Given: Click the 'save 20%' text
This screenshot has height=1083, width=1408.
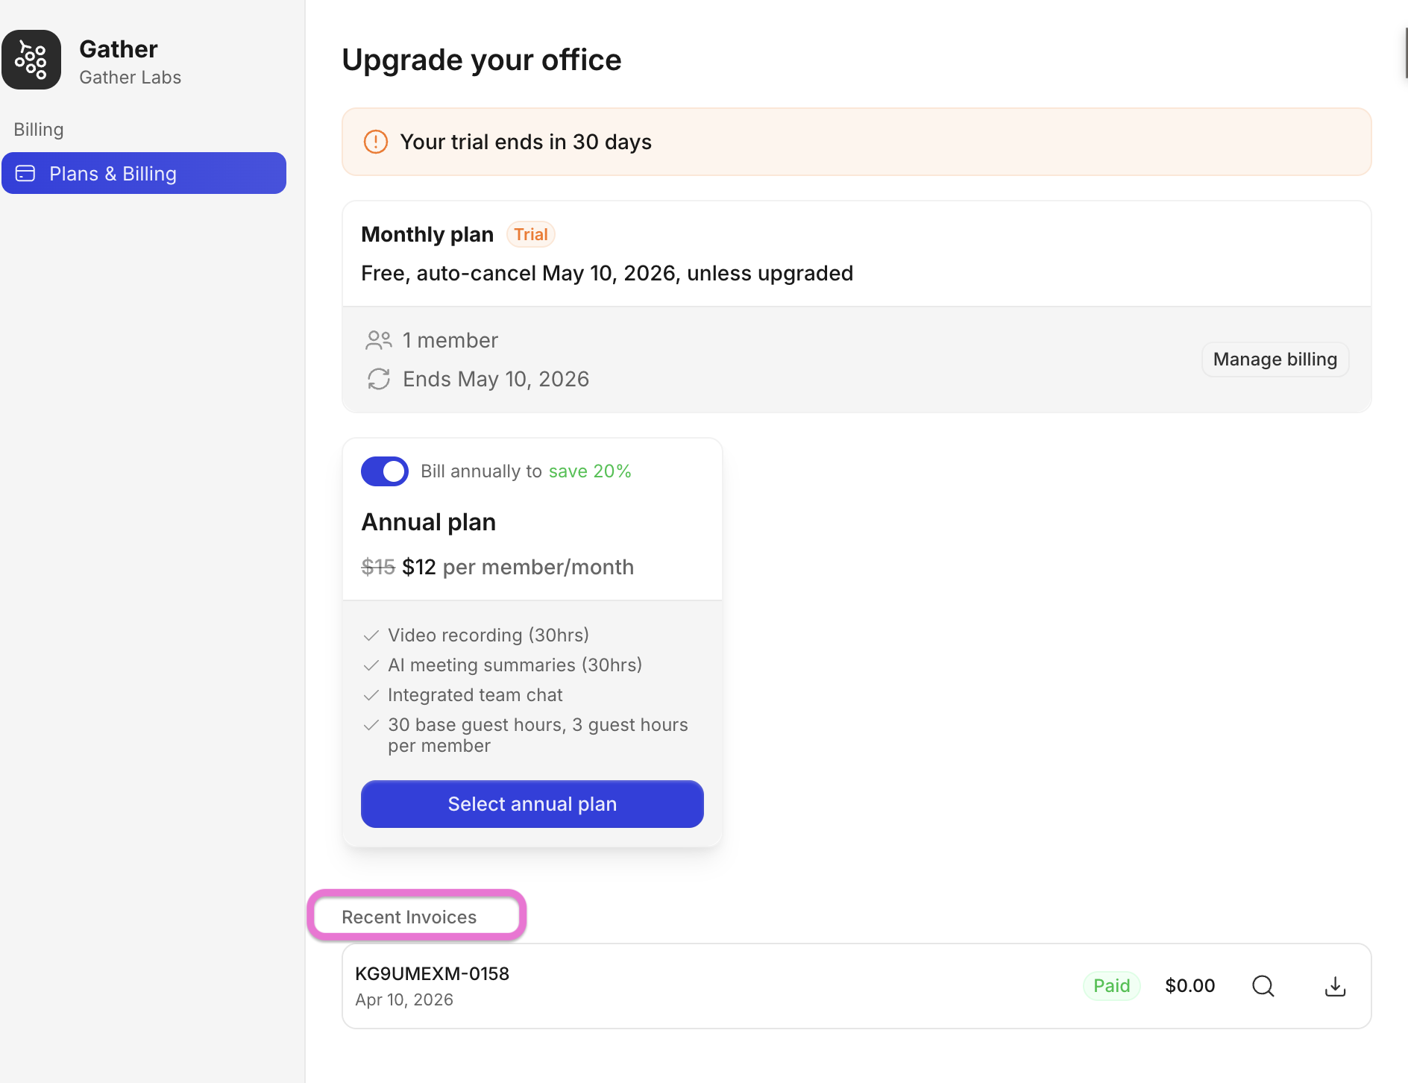Looking at the screenshot, I should pyautogui.click(x=590, y=471).
